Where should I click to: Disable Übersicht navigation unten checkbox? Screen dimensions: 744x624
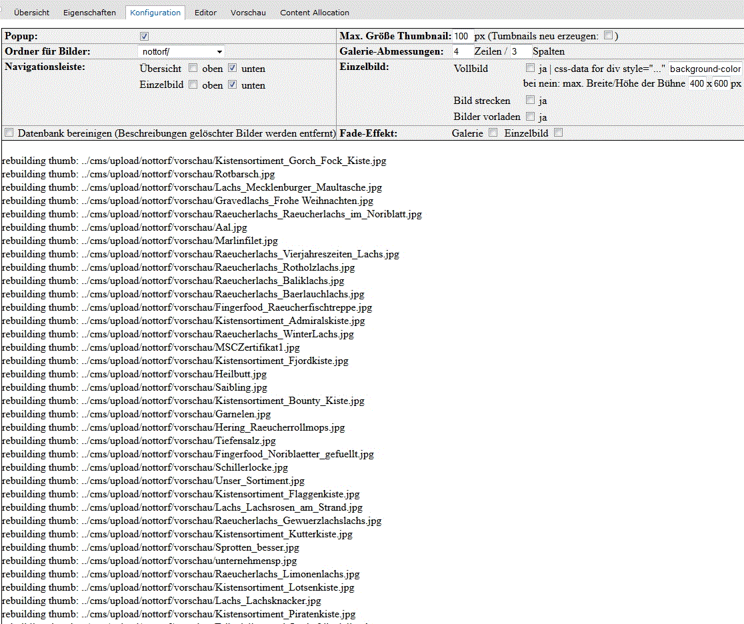pyautogui.click(x=233, y=68)
